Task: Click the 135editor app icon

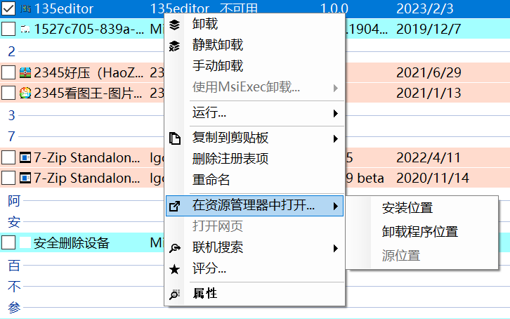Action: (25, 8)
